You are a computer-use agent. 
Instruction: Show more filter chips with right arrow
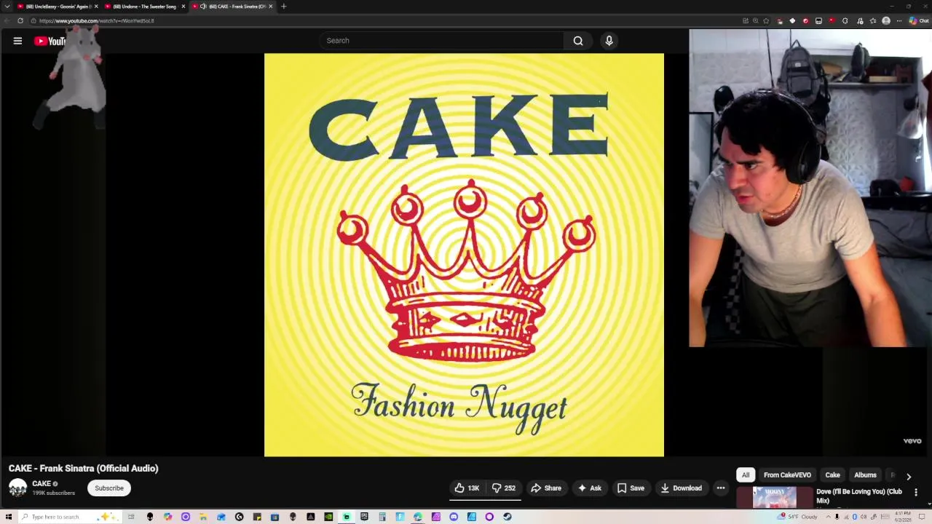coord(909,476)
